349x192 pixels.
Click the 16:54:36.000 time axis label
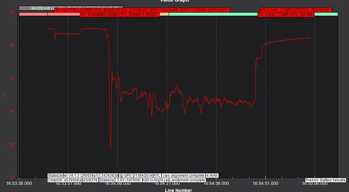[216, 183]
